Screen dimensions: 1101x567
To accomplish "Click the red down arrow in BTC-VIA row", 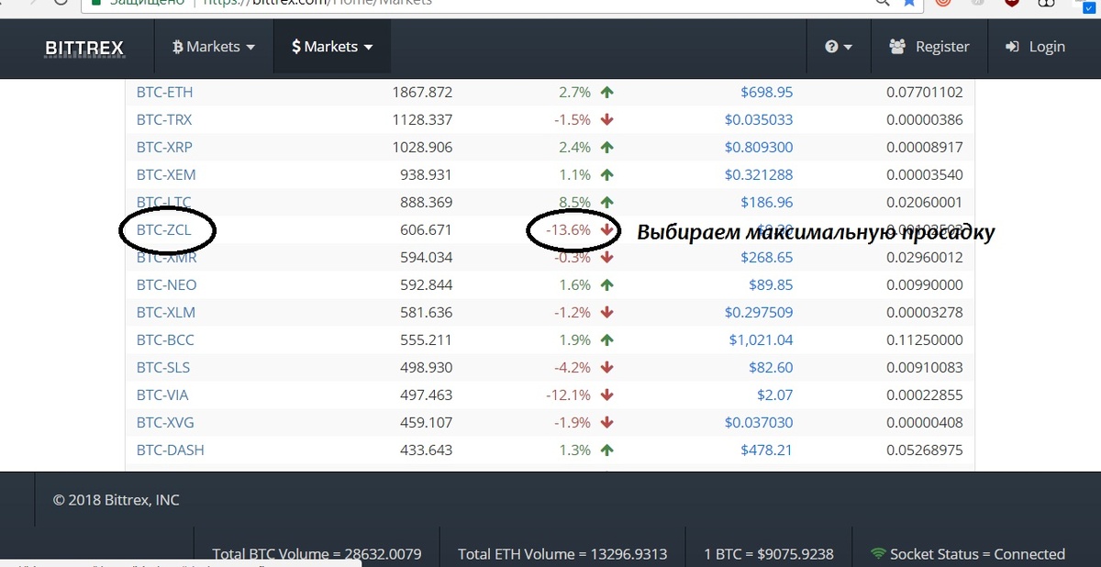I will click(x=606, y=395).
